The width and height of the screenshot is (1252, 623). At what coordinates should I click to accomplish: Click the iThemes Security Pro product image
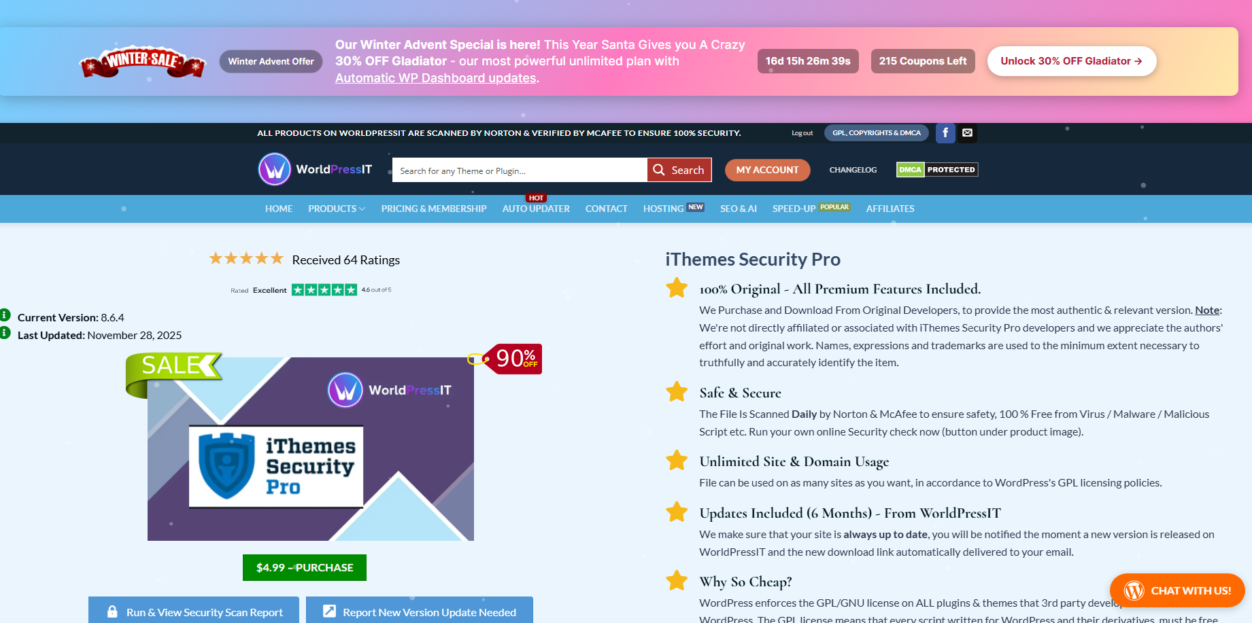tap(311, 449)
